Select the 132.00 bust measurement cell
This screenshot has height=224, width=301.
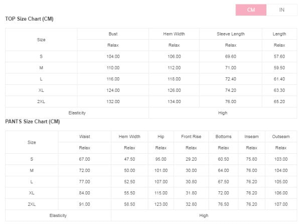[x=113, y=101]
